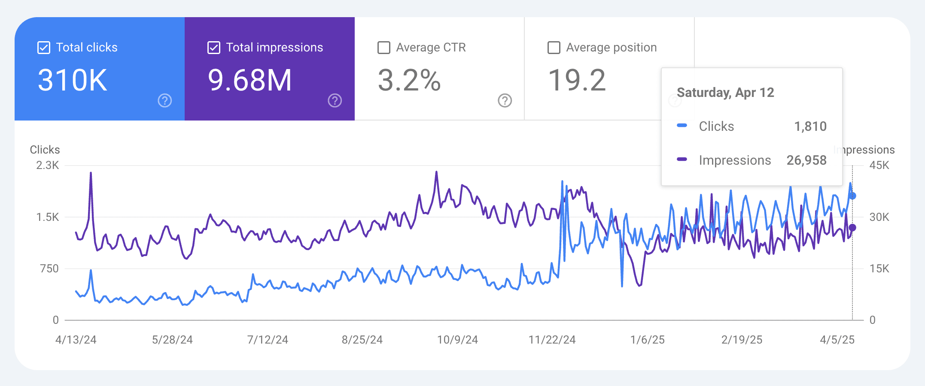Click the 4/13/24 date axis label
This screenshot has height=386, width=925.
tap(76, 340)
